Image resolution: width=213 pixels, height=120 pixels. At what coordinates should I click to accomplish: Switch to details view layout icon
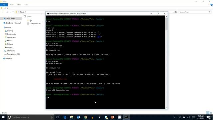208,113
